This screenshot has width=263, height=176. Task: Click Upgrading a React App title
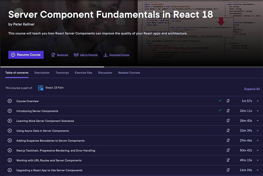(x=49, y=170)
